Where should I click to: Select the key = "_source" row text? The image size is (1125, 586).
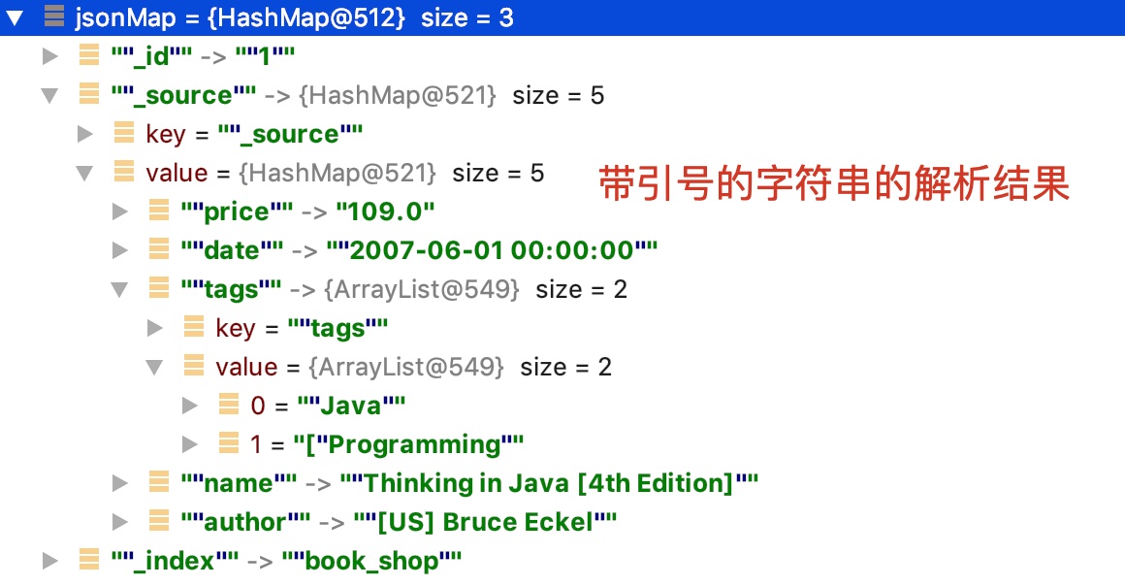click(254, 134)
